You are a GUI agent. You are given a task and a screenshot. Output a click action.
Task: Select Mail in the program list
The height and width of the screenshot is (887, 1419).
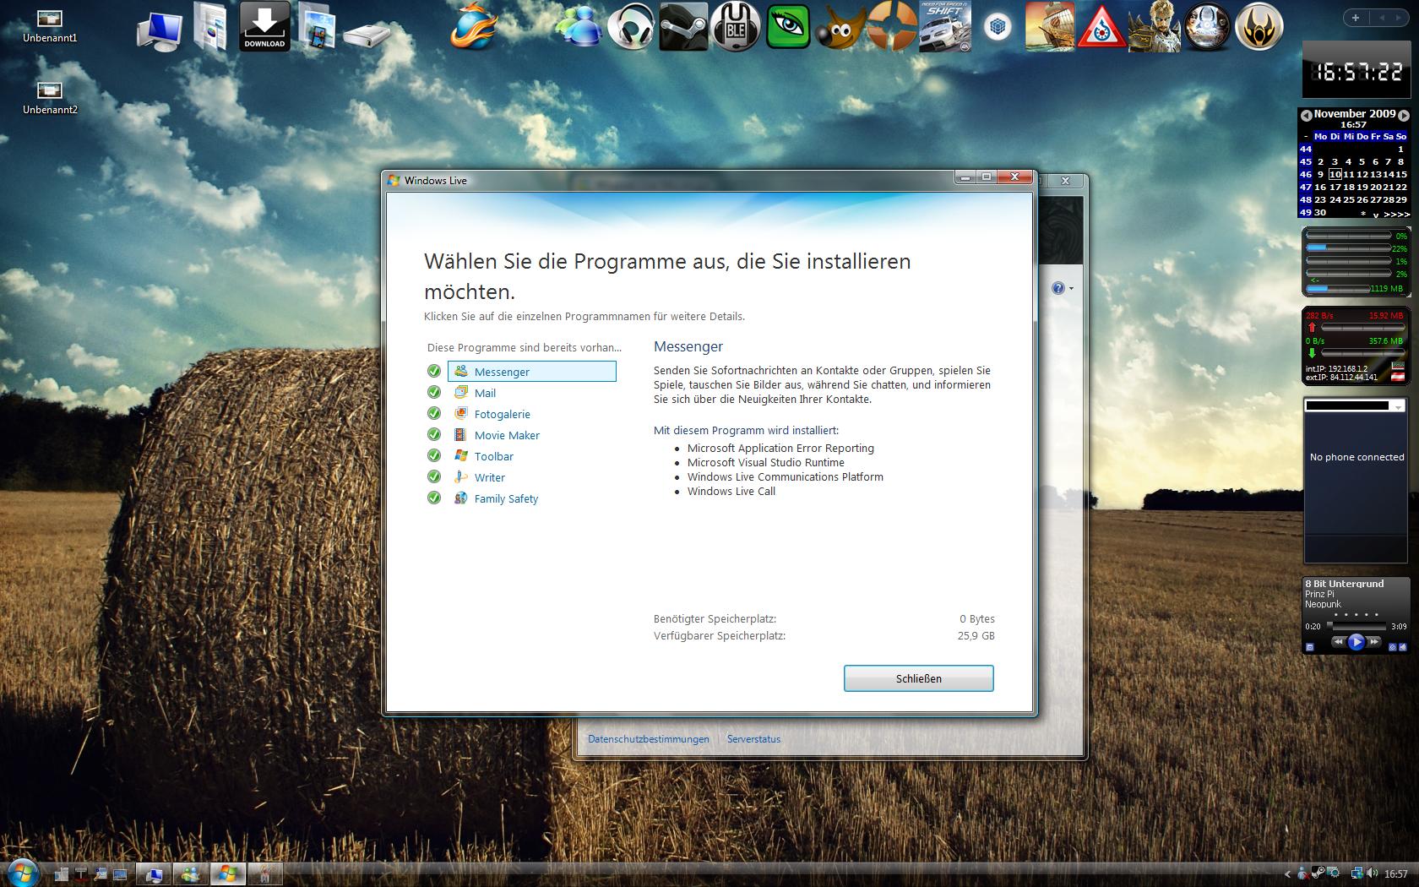[485, 393]
